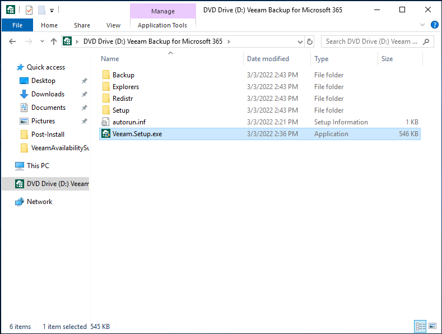Click the New folder quick access icon
442x334 pixels.
coord(41,10)
